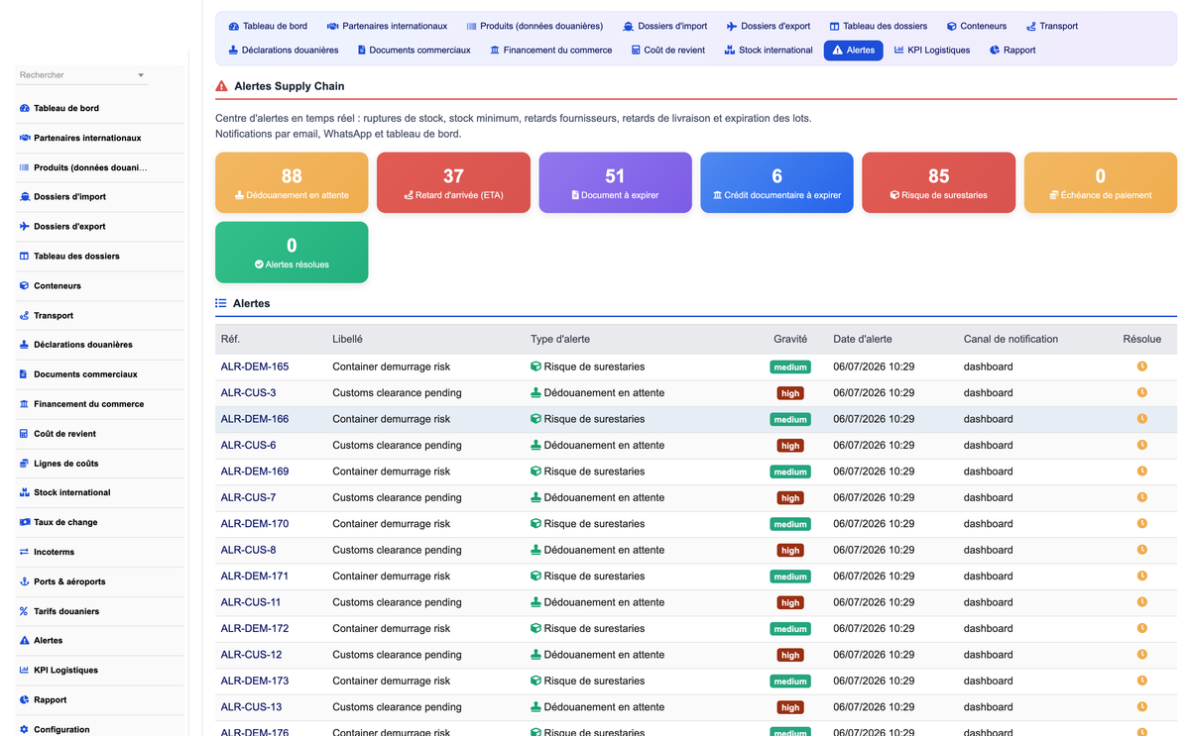Click the stamp icon beside Déclarations douanières in the sidebar

click(x=24, y=345)
